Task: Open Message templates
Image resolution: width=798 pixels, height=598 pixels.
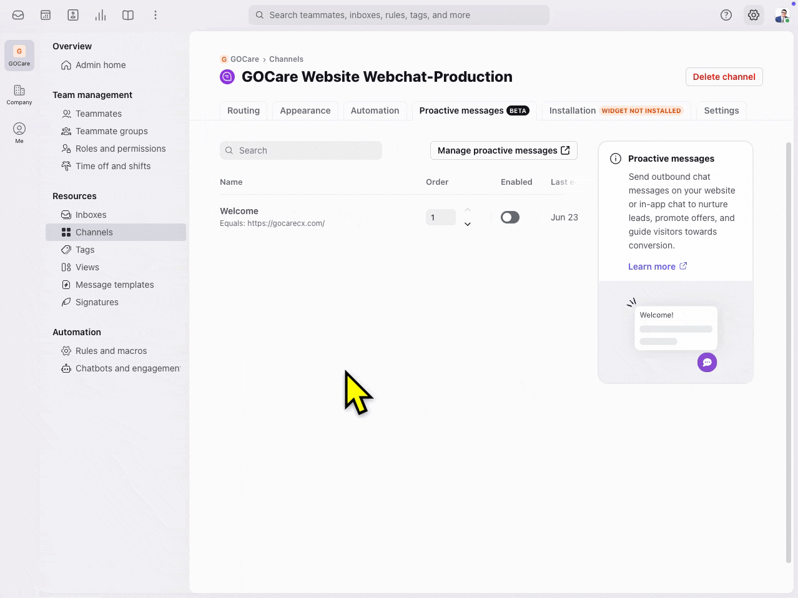Action: (114, 285)
